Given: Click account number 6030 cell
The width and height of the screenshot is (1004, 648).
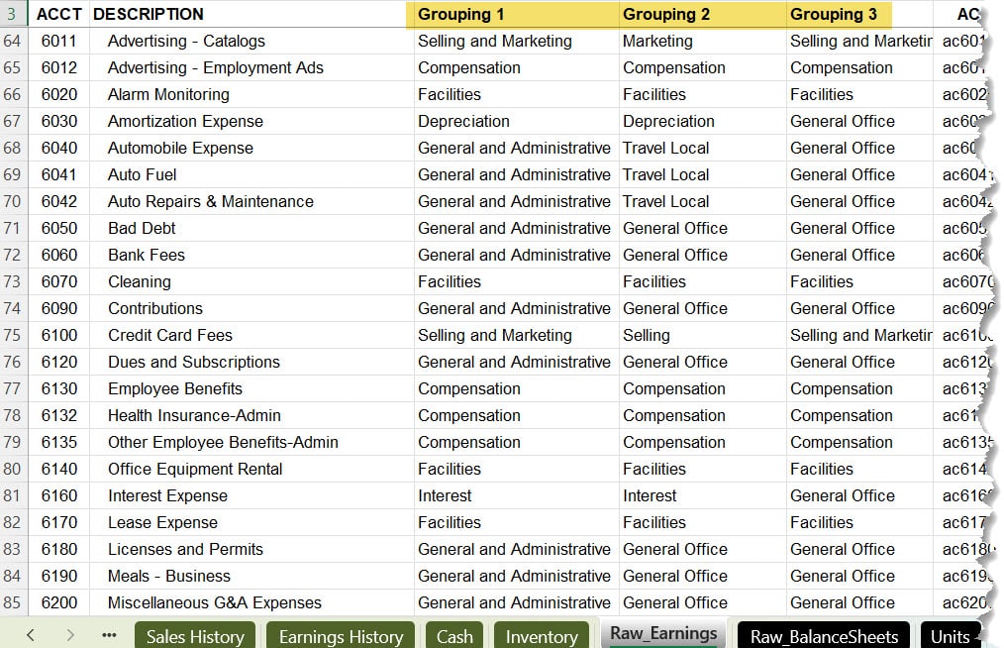Looking at the screenshot, I should (58, 121).
